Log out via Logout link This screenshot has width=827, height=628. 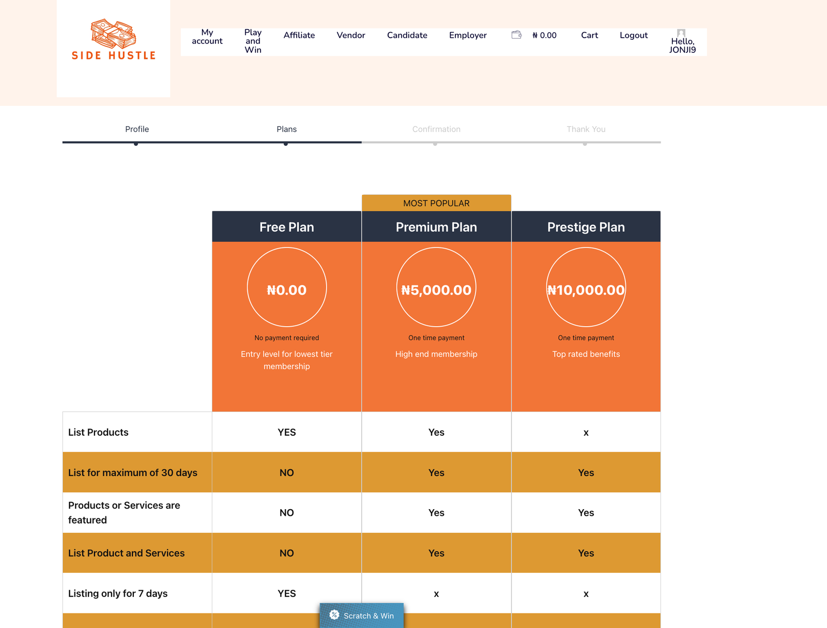(x=633, y=35)
